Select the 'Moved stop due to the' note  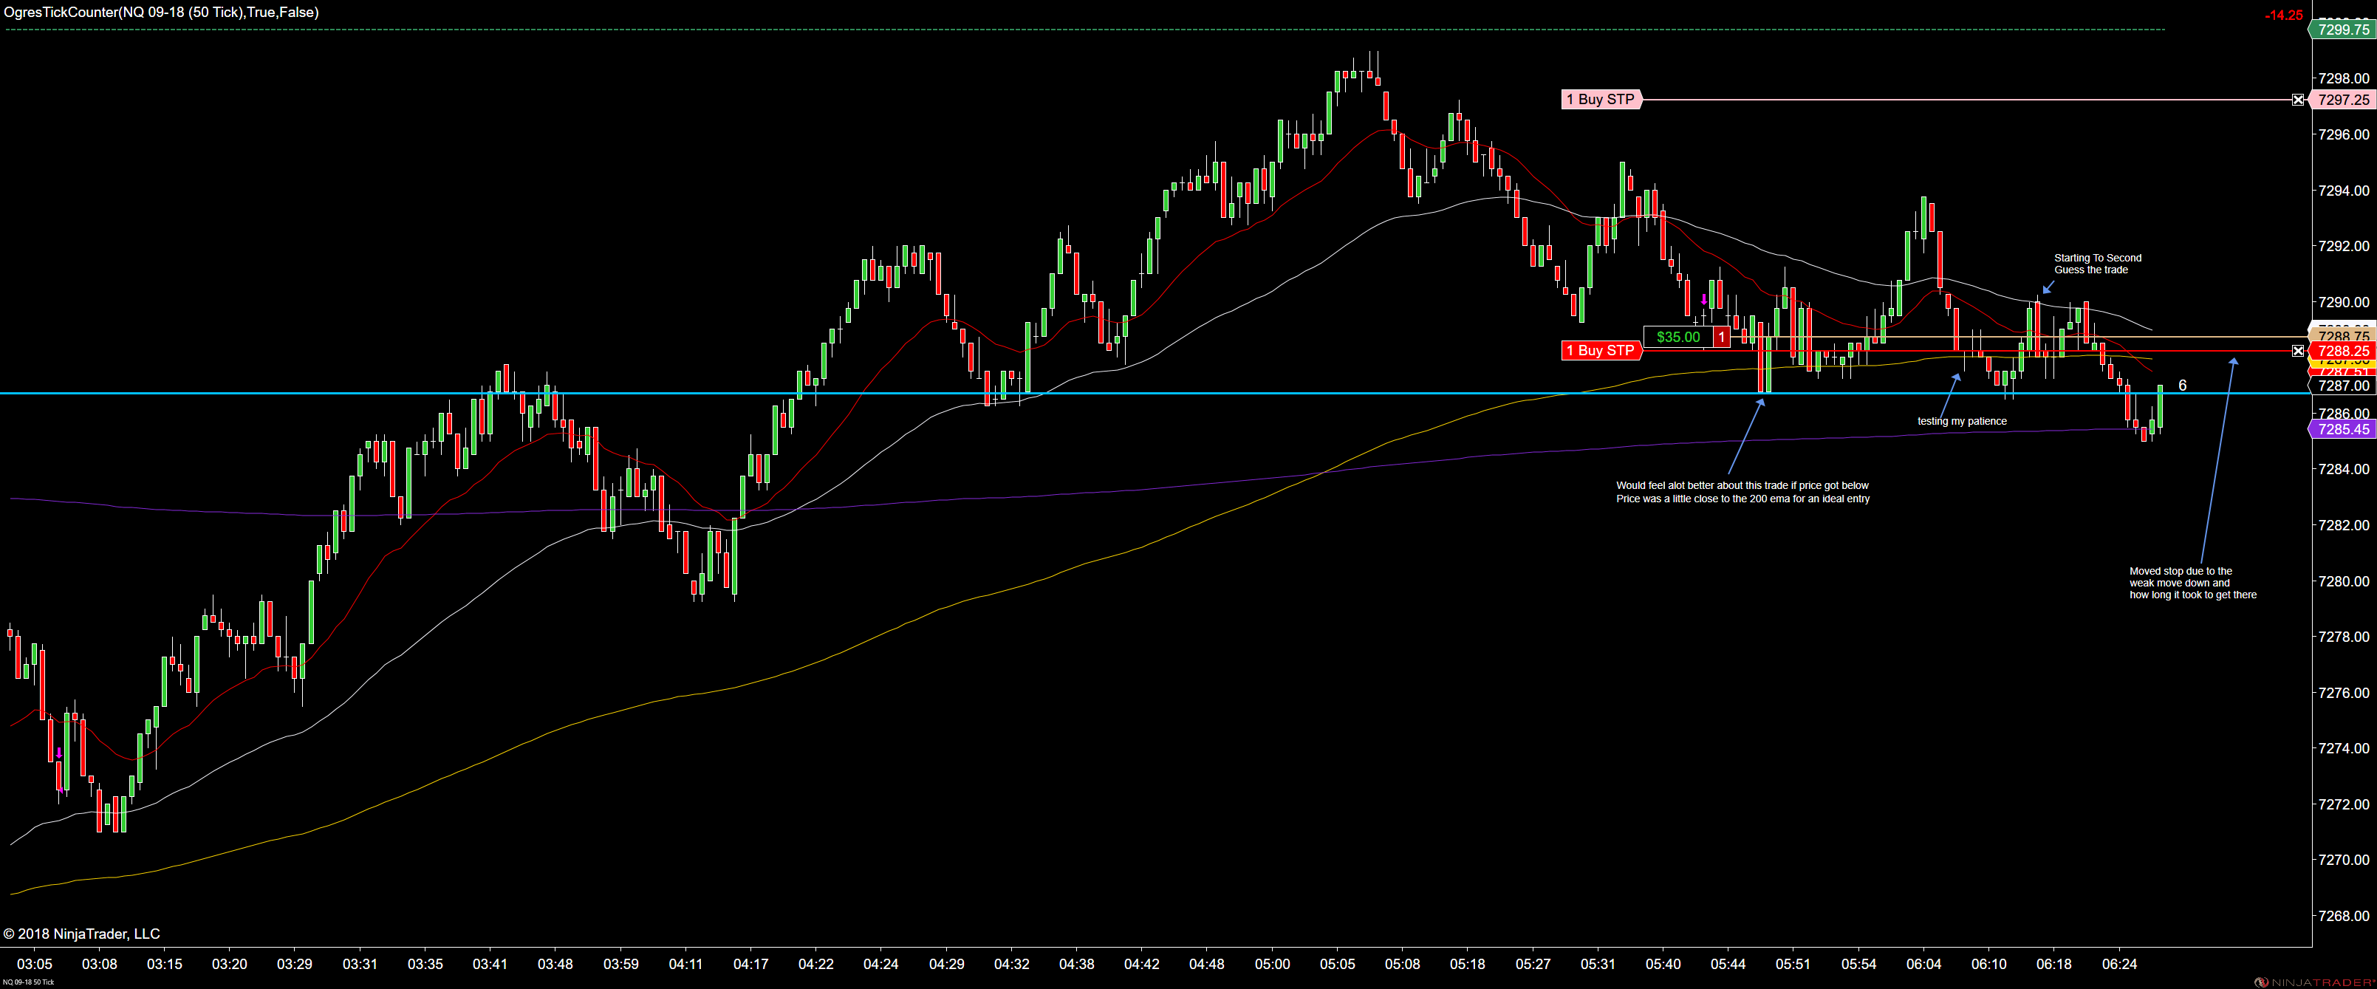click(2192, 583)
